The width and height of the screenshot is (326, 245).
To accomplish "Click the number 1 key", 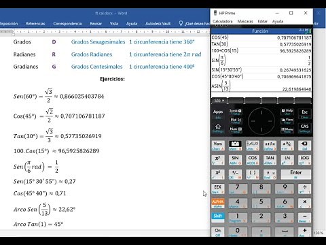I will point(238,218).
